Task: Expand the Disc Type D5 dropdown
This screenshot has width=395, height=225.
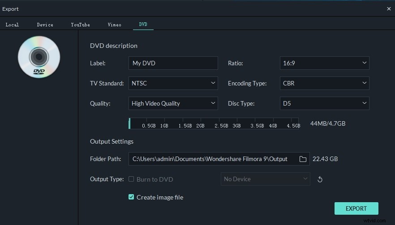Action: [324, 103]
